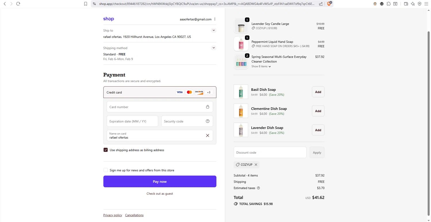Remove COZYUP discount code tag
The height and width of the screenshot is (222, 431).
tap(256, 165)
